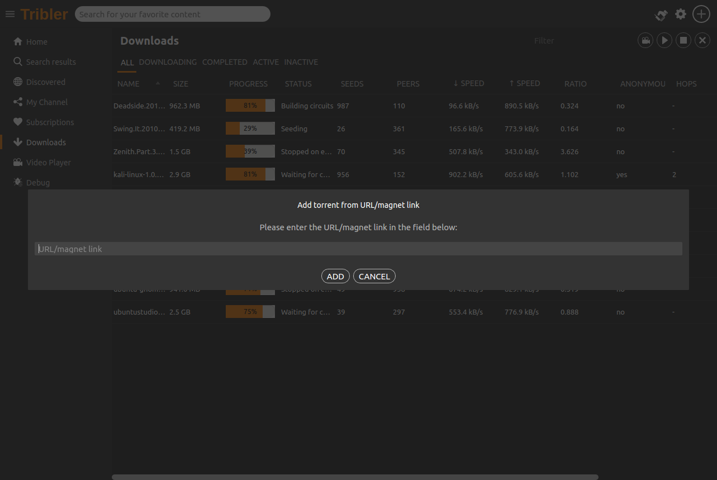Sort by the ANONYMOU column header
The height and width of the screenshot is (480, 717).
643,84
